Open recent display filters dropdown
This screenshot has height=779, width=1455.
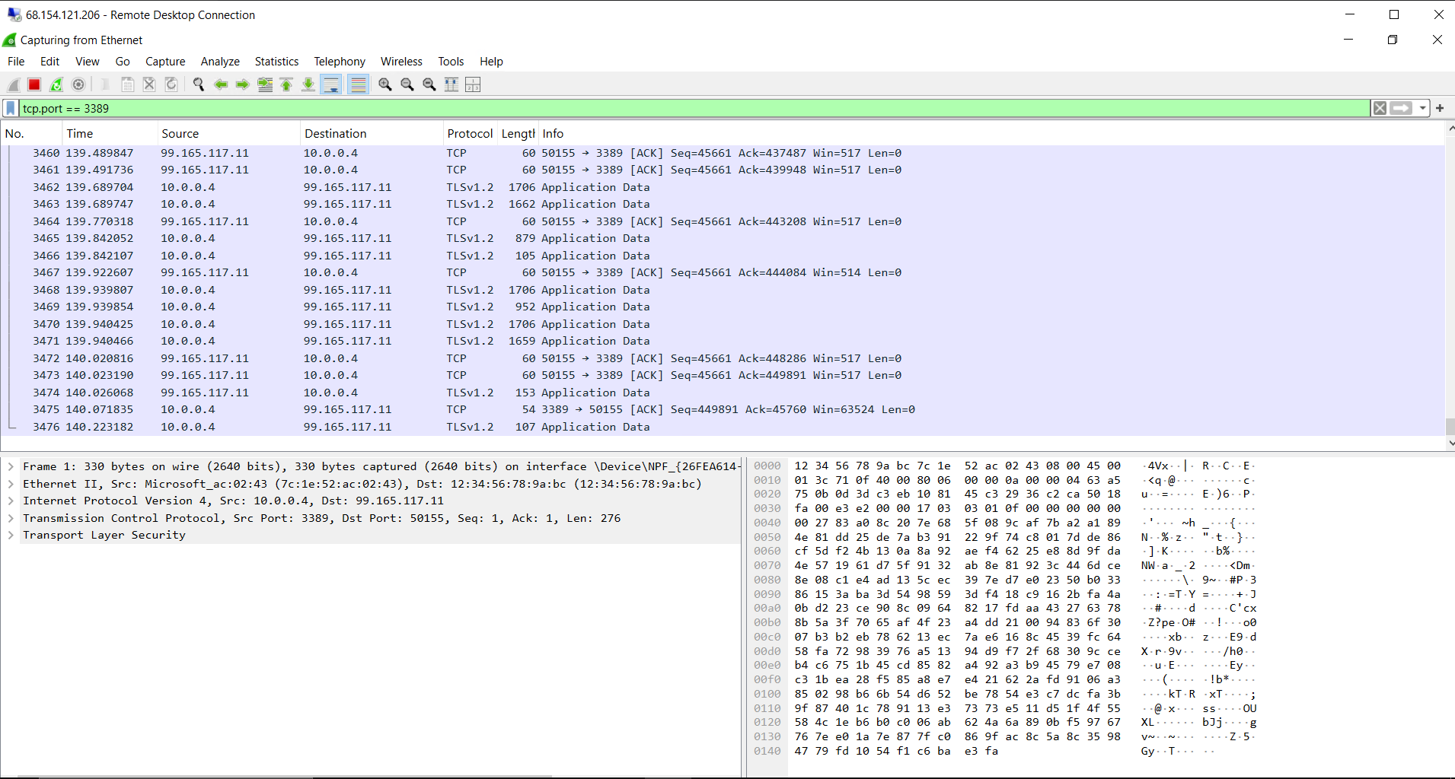click(x=1422, y=109)
